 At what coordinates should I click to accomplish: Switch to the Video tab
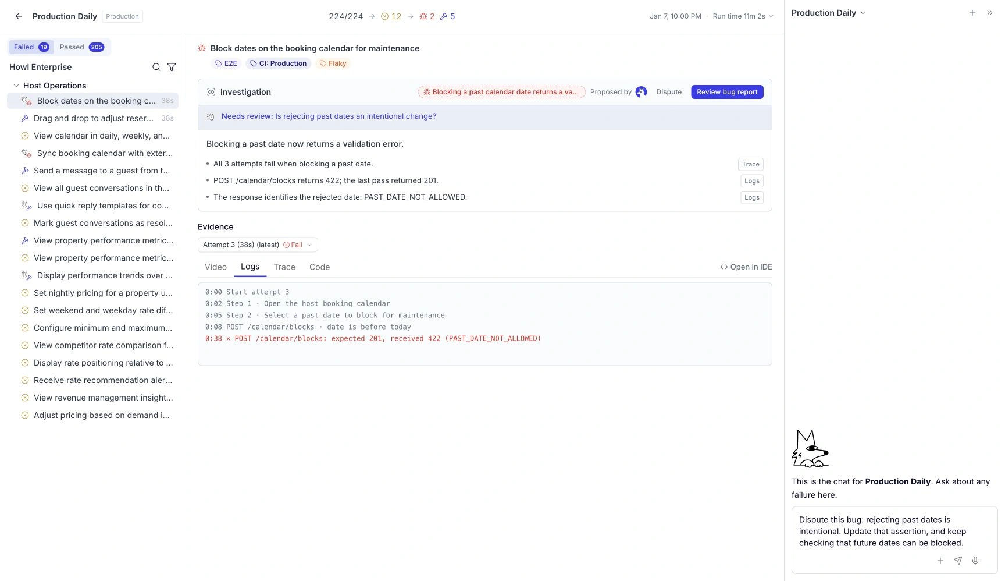(x=216, y=267)
